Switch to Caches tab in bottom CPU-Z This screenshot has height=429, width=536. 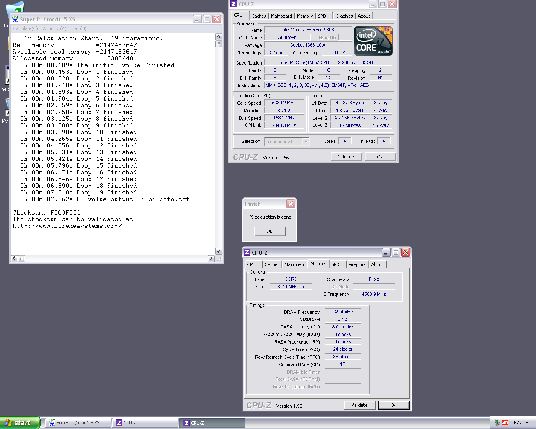272,264
